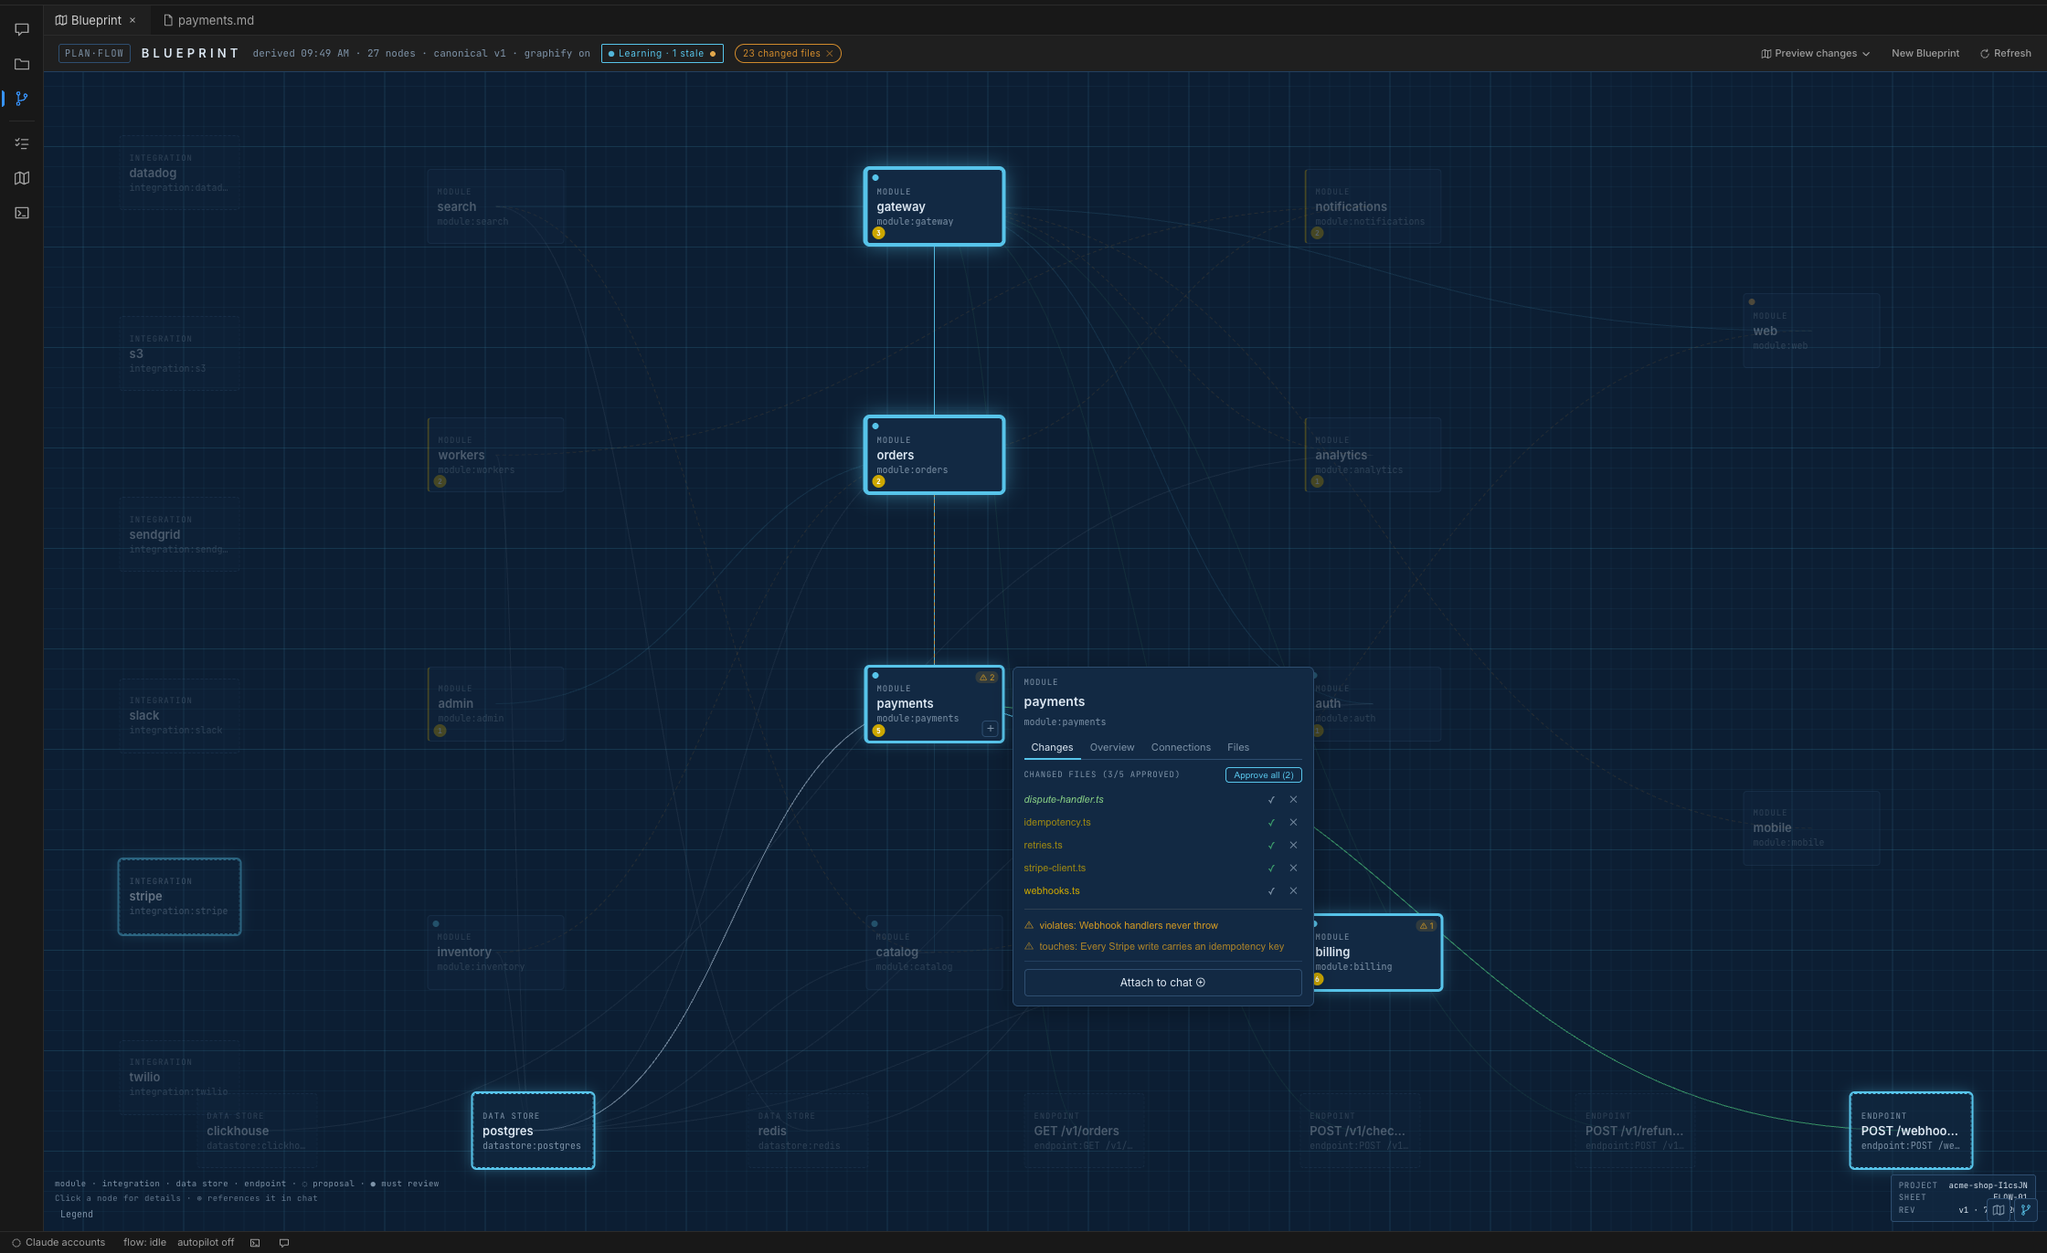
Task: Click the branch icon in the bottom-right corner
Action: coord(2025,1210)
